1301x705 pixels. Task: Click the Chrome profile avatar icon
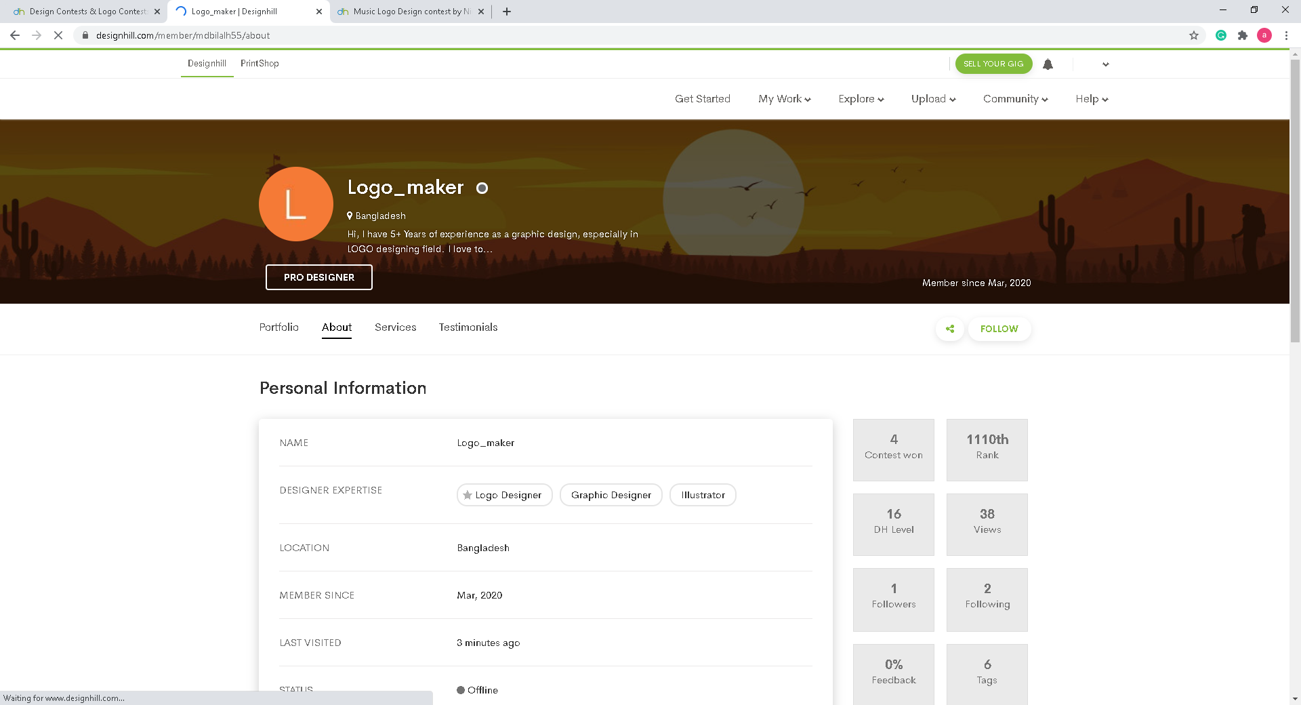tap(1264, 35)
